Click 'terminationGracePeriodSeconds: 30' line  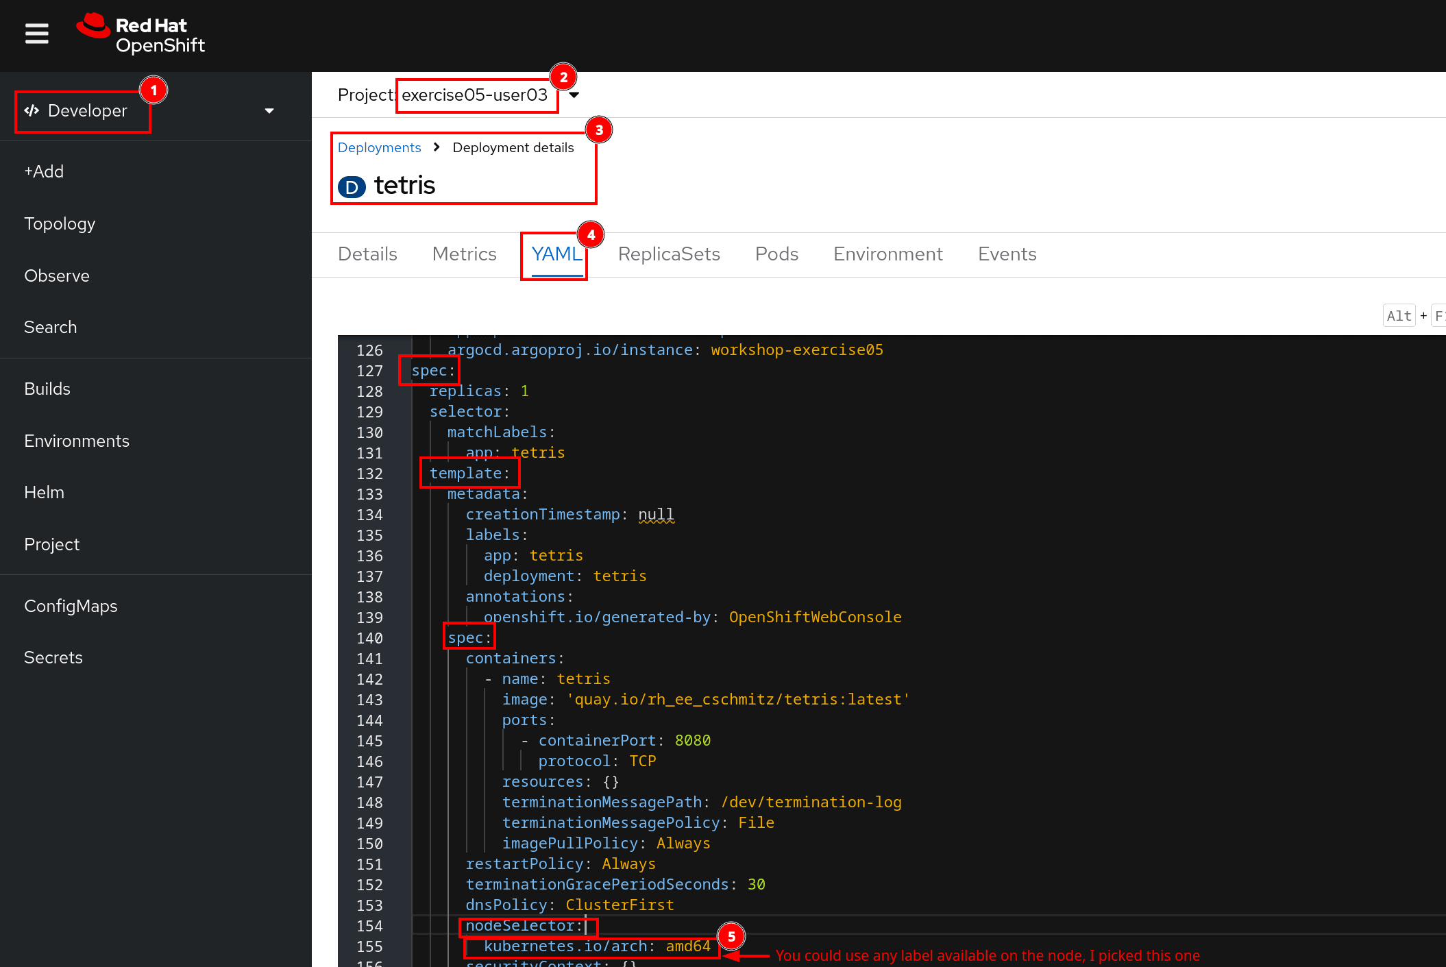tap(615, 884)
